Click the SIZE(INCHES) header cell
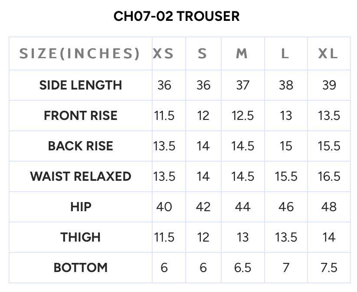The width and height of the screenshot is (357, 292). pyautogui.click(x=80, y=53)
